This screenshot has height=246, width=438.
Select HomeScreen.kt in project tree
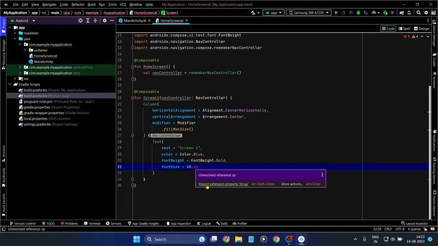[45, 56]
